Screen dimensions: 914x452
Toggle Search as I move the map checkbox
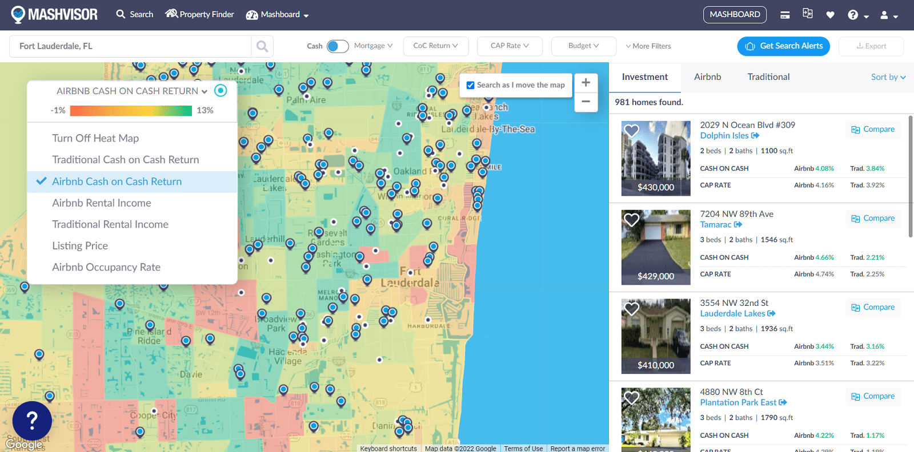(471, 85)
